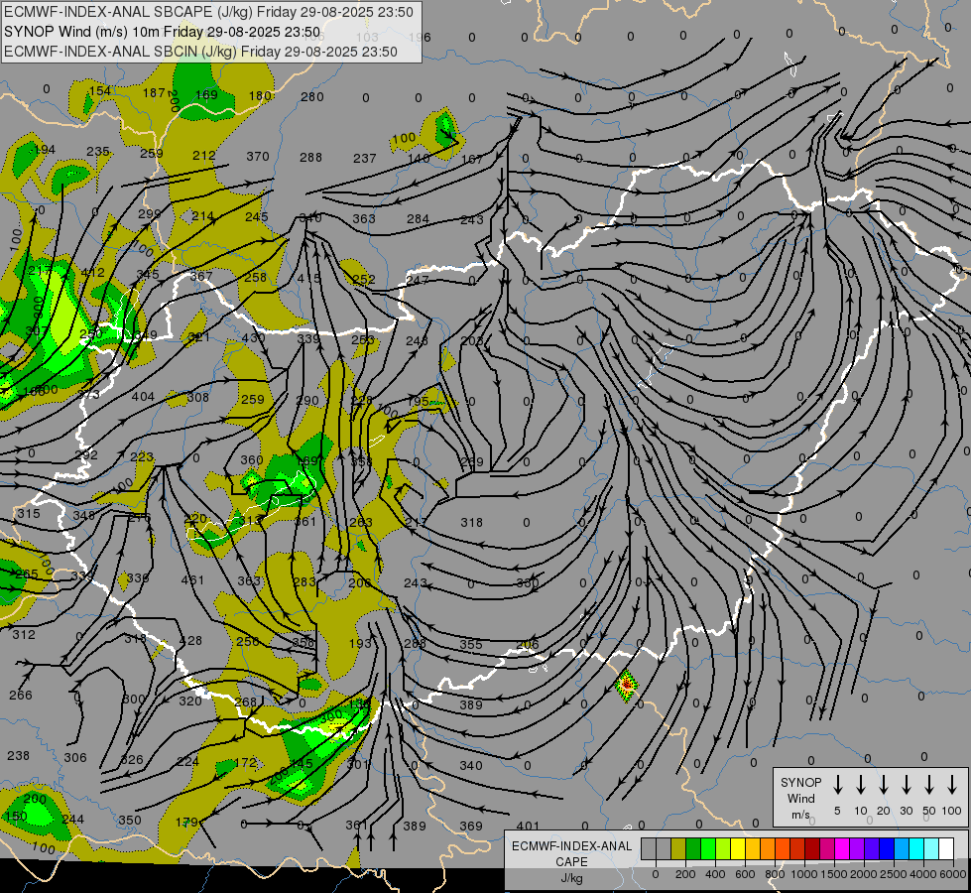This screenshot has height=893, width=971.
Task: Click the SBCAPE title line at top
Action: tap(208, 12)
